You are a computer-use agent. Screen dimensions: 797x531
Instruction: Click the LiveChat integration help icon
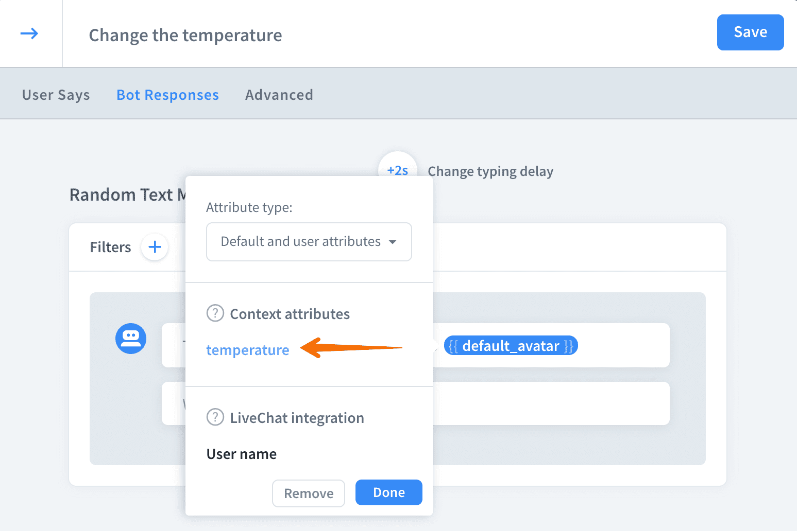coord(215,417)
